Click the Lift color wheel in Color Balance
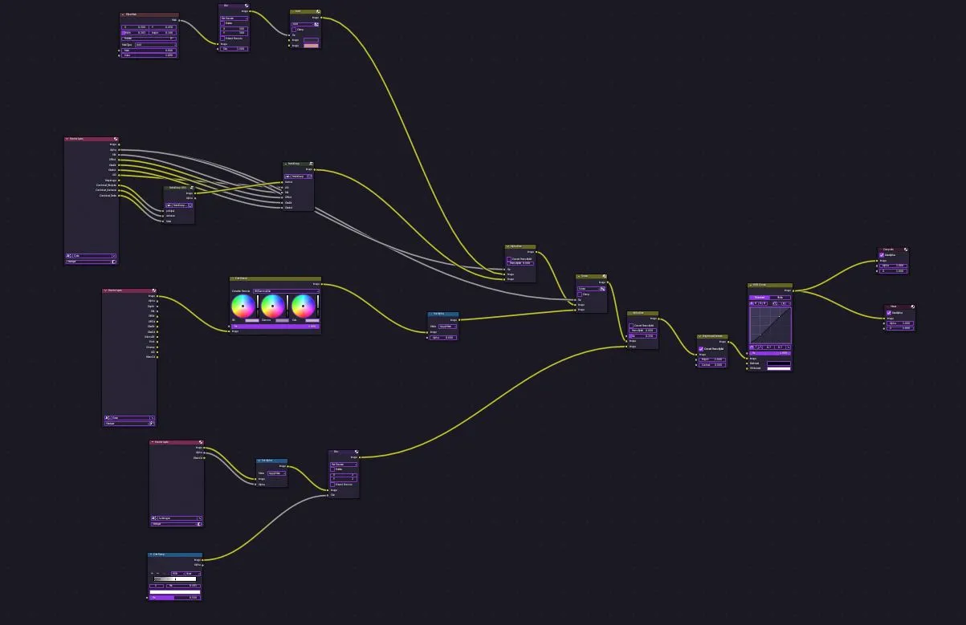Screen dimensions: 966x625 pos(243,305)
